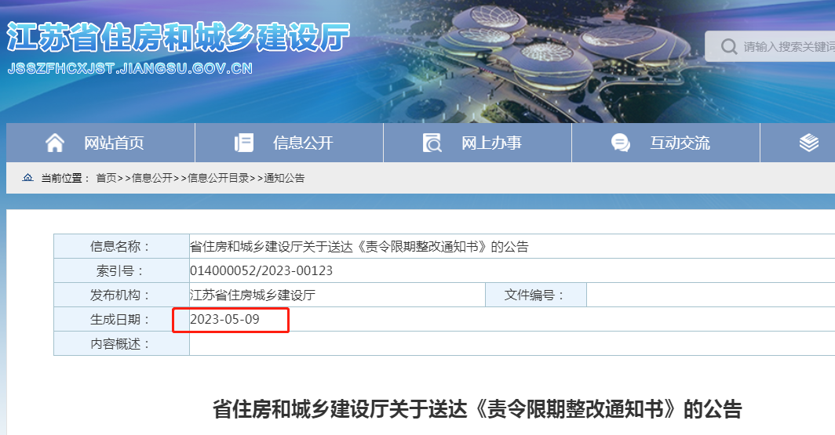Open the 互动交流 navigation tab
This screenshot has height=435, width=835.
tap(665, 143)
